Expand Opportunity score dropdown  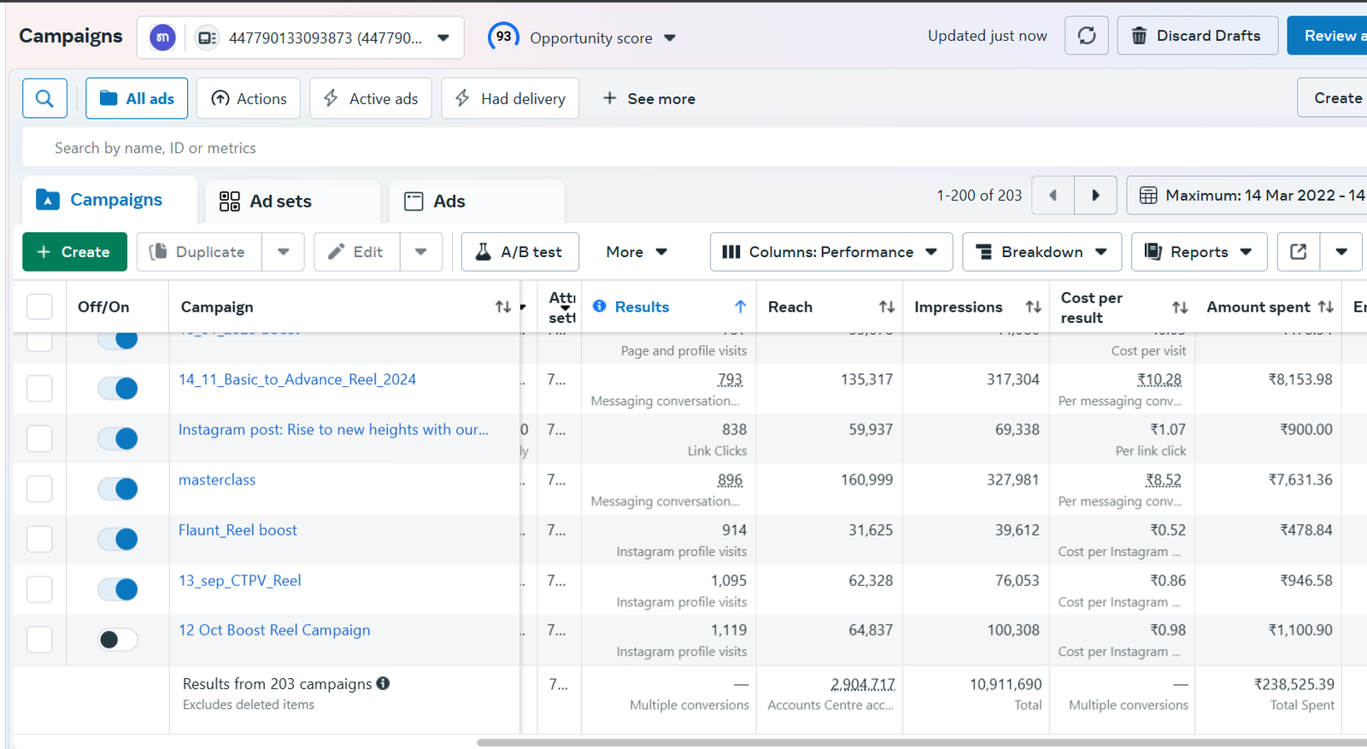coord(670,38)
